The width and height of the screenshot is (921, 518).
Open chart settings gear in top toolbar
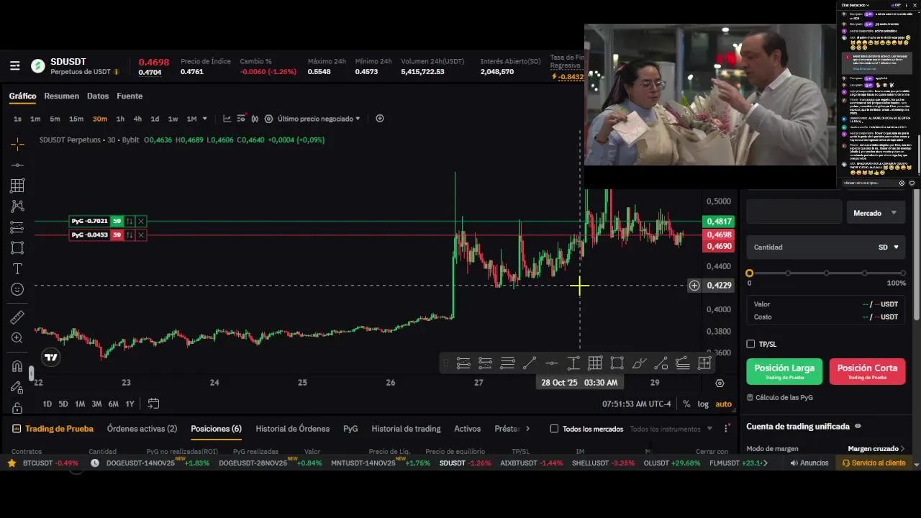(268, 119)
